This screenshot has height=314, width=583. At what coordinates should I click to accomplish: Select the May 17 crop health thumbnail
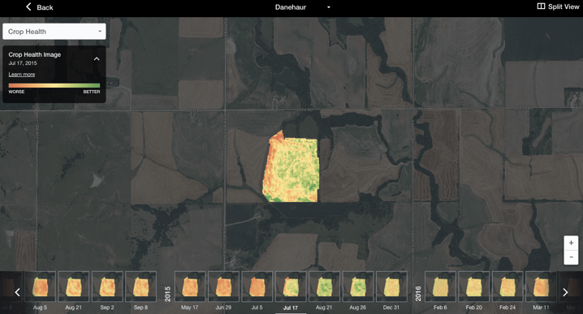coord(190,286)
